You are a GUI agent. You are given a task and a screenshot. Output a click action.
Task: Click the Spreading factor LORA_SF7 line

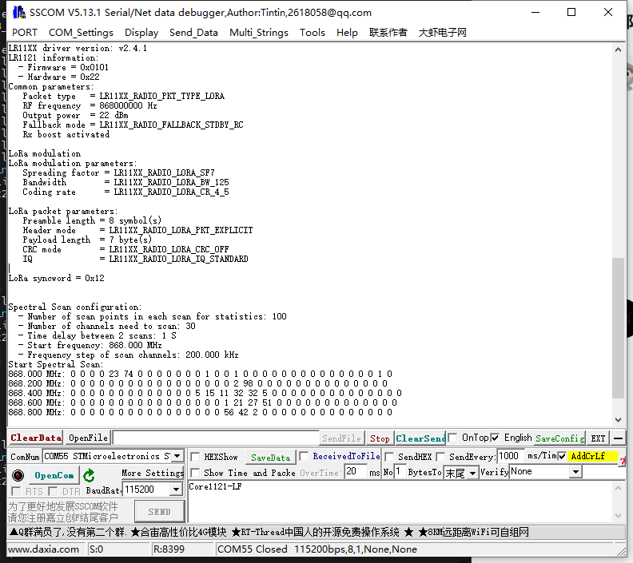118,172
